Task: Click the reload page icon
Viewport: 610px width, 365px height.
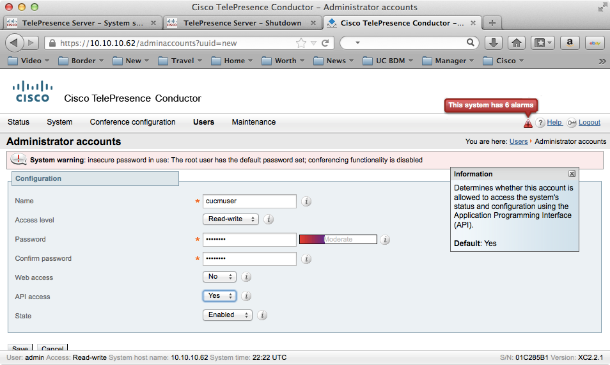Action: (x=325, y=43)
